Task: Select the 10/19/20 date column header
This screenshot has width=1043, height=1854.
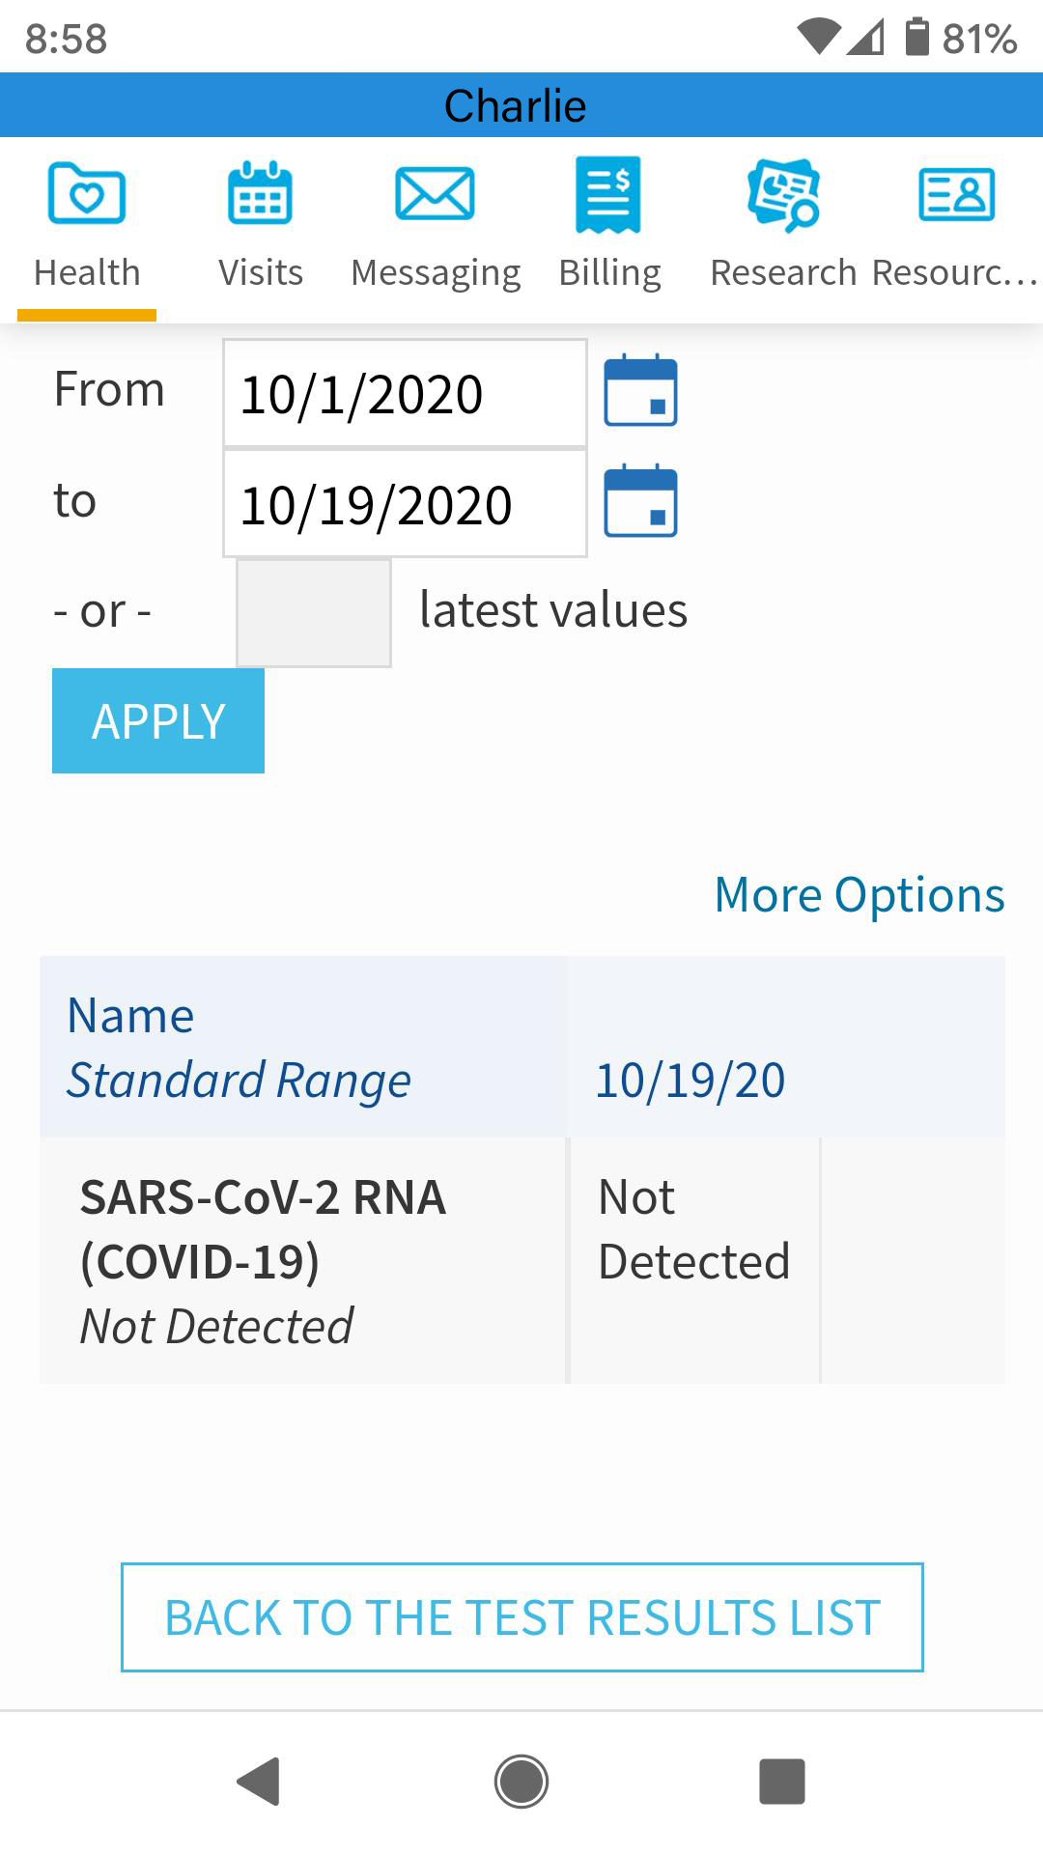Action: click(690, 1081)
